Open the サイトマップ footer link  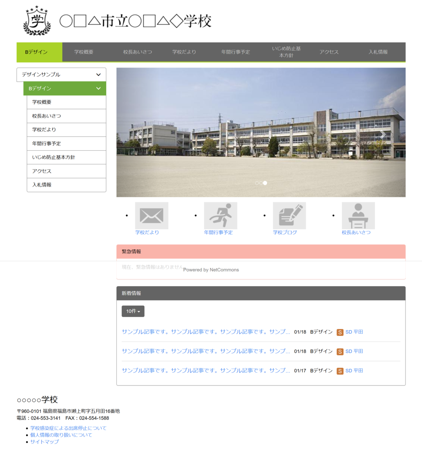[x=45, y=442]
